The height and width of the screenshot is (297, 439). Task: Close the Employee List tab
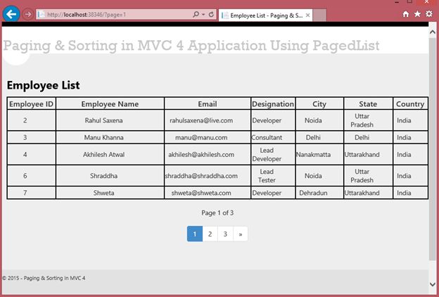(307, 15)
